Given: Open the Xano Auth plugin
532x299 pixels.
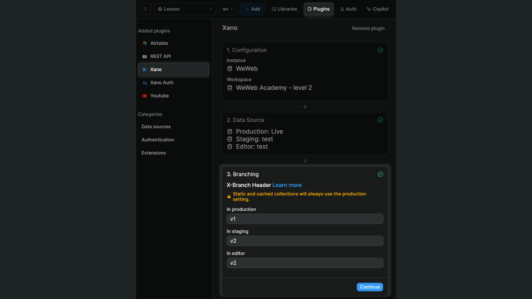Looking at the screenshot, I should 162,83.
